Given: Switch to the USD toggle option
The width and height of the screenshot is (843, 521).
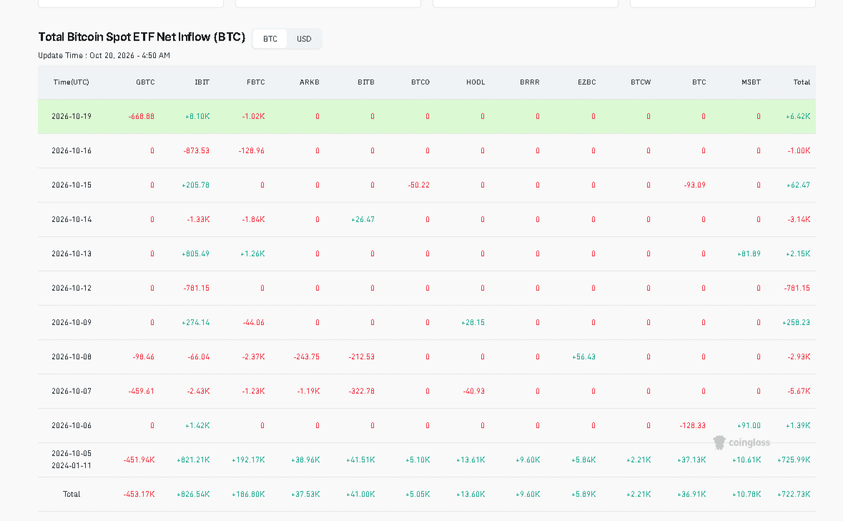Looking at the screenshot, I should 304,39.
